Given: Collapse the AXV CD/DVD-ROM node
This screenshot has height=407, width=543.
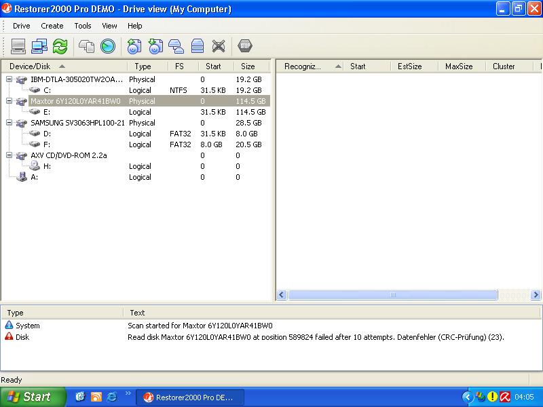Looking at the screenshot, I should (10, 155).
